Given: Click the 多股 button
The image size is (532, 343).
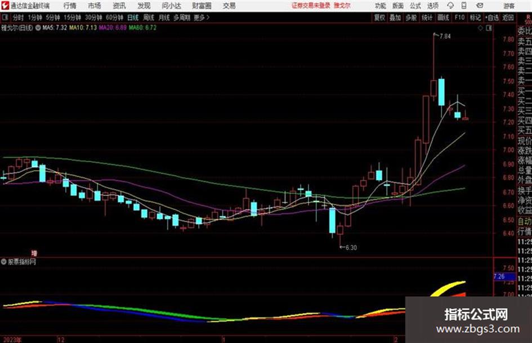Looking at the screenshot, I should coord(411,17).
